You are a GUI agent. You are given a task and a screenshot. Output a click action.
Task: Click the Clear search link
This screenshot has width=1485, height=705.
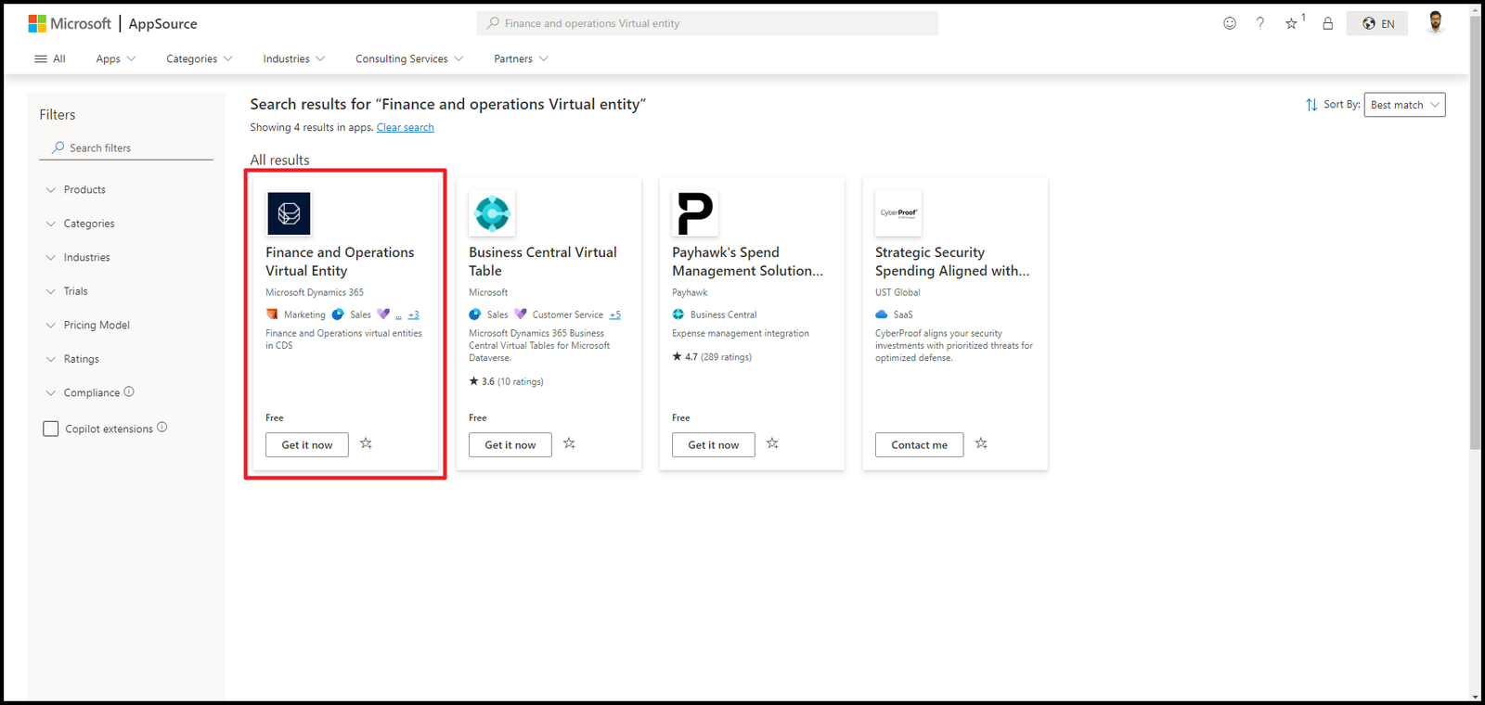(406, 127)
